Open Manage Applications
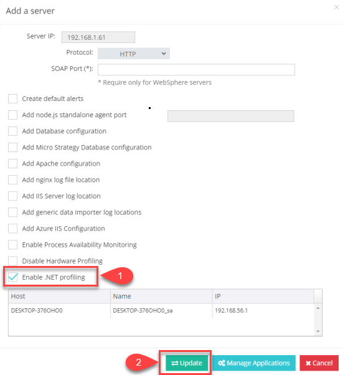Viewport: 343px width, 375px height. [253, 363]
